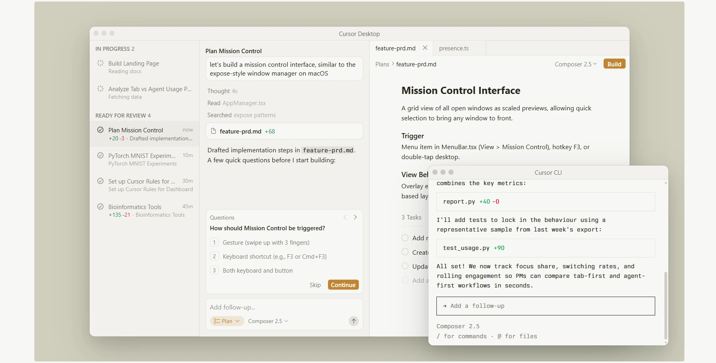
Task: Focus the Add follow-up chat input
Action: (284, 307)
